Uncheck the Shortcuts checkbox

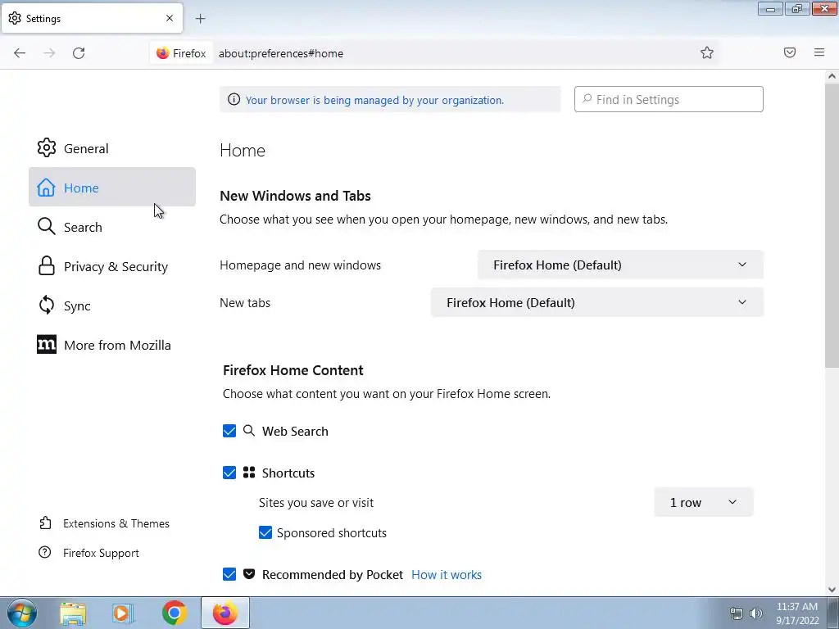pos(229,473)
